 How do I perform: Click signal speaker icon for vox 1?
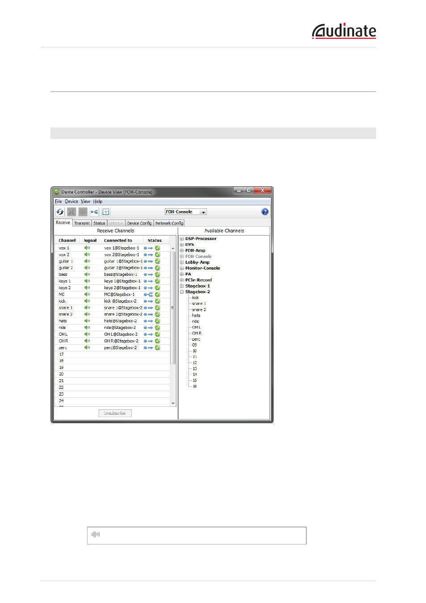(x=87, y=248)
